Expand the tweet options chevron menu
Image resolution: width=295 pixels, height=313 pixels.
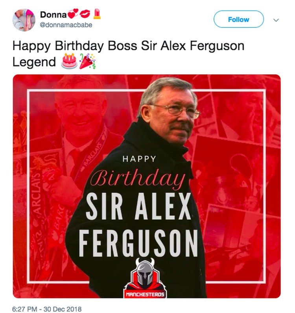[x=276, y=20]
